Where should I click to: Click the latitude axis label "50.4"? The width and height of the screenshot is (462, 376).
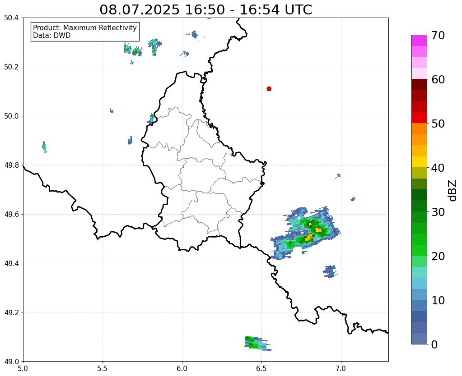pos(11,18)
